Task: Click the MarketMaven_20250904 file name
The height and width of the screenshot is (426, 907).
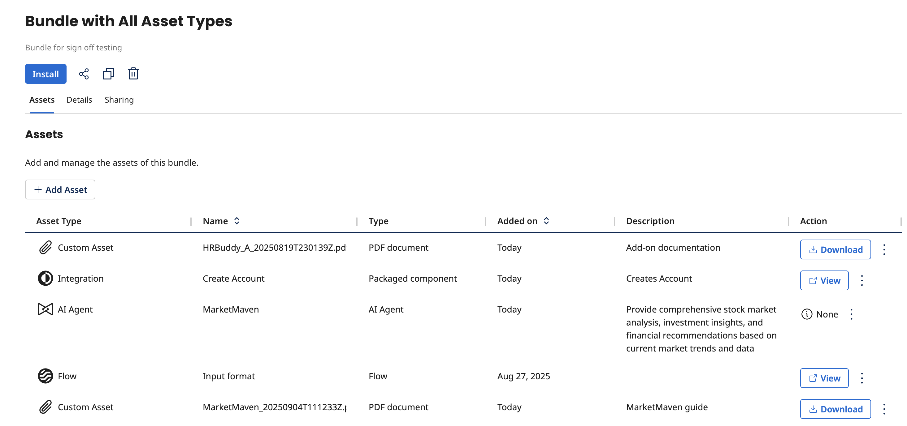Action: click(274, 407)
